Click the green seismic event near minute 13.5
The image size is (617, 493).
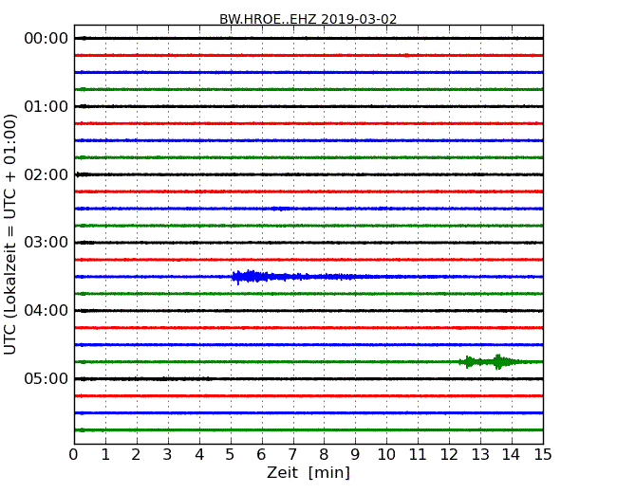[x=499, y=361]
